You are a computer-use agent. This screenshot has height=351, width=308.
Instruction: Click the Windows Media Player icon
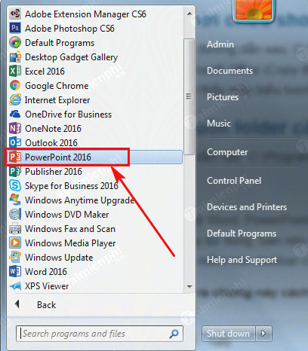(x=15, y=243)
